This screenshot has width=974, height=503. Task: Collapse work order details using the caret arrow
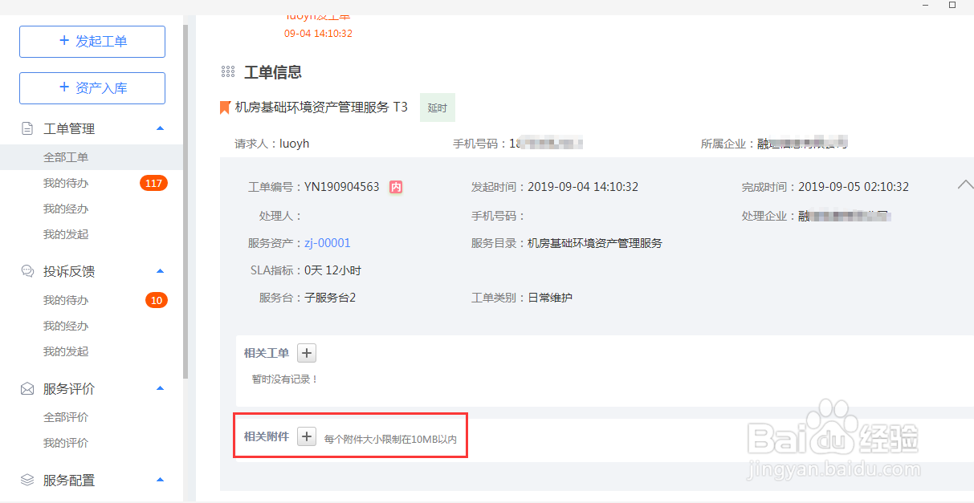click(964, 184)
